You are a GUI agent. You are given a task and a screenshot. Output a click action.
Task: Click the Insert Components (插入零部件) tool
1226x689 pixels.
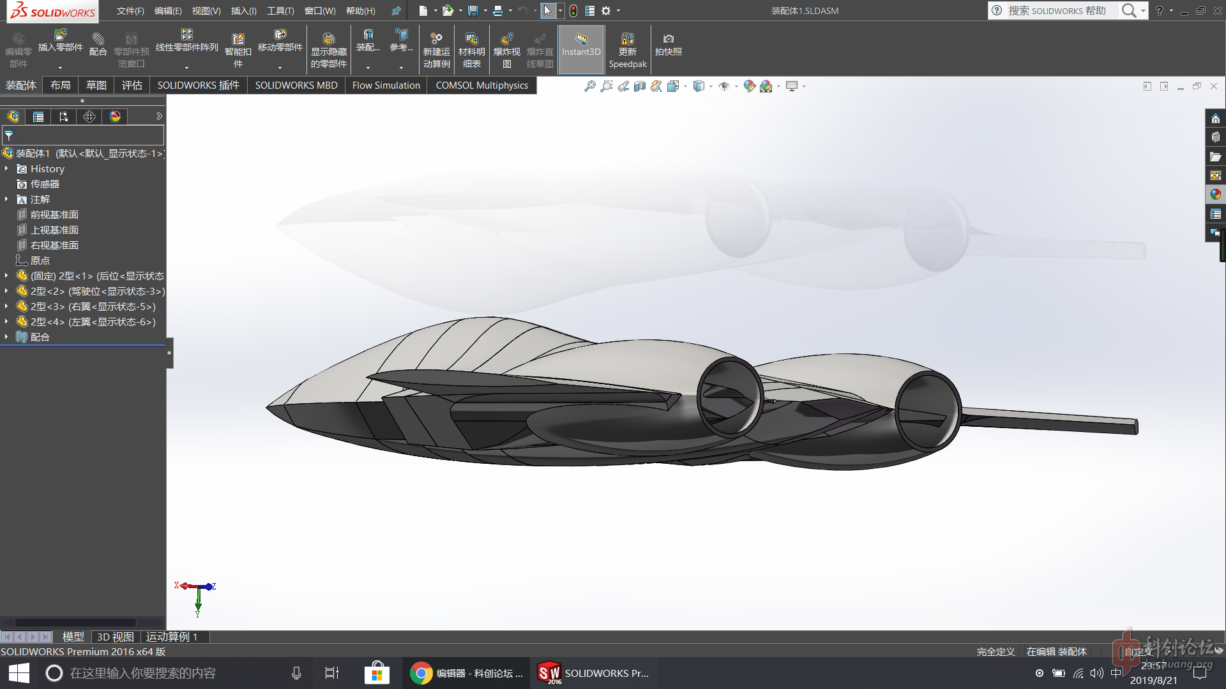point(61,41)
